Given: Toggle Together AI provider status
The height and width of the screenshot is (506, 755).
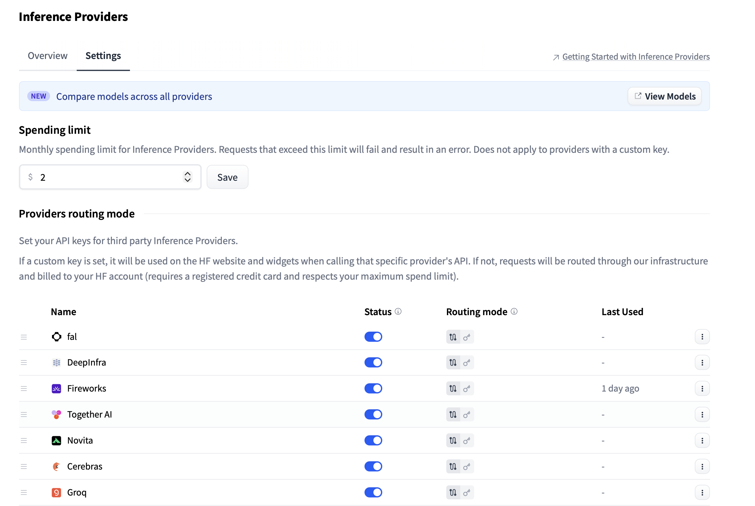Looking at the screenshot, I should click(x=373, y=414).
